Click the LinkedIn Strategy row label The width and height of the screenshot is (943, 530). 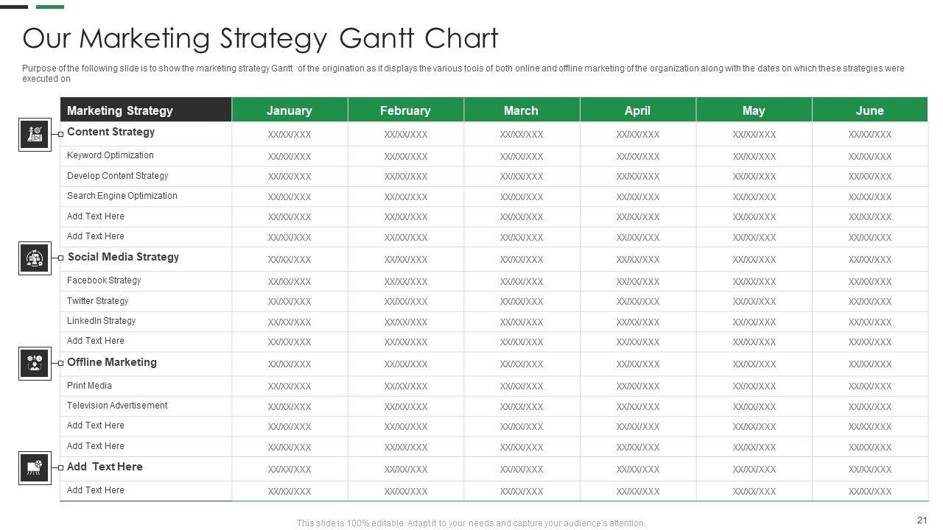[101, 321]
